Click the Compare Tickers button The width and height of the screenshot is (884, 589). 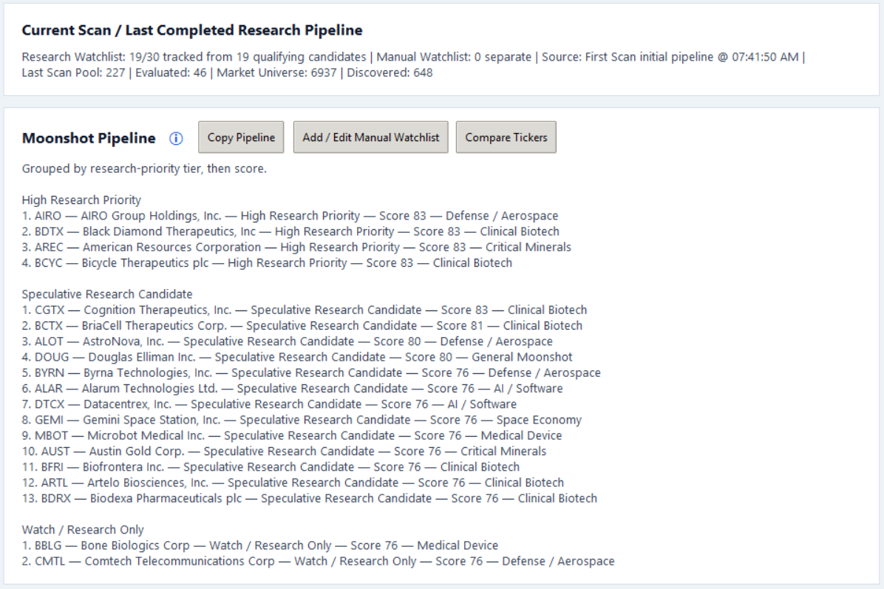(x=506, y=137)
